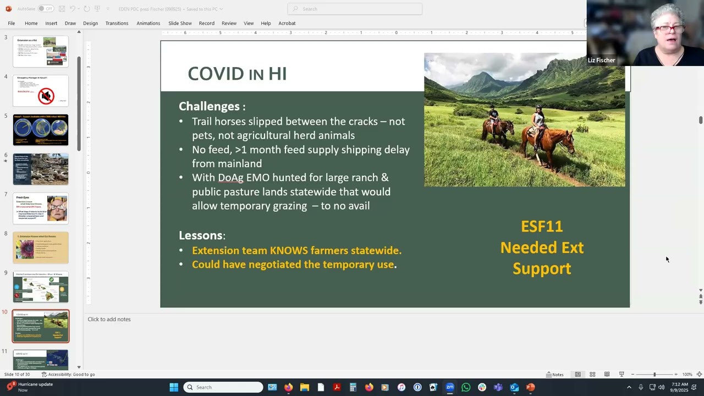The height and width of the screenshot is (396, 704).
Task: Click the Windows taskbar Search box
Action: (223, 387)
